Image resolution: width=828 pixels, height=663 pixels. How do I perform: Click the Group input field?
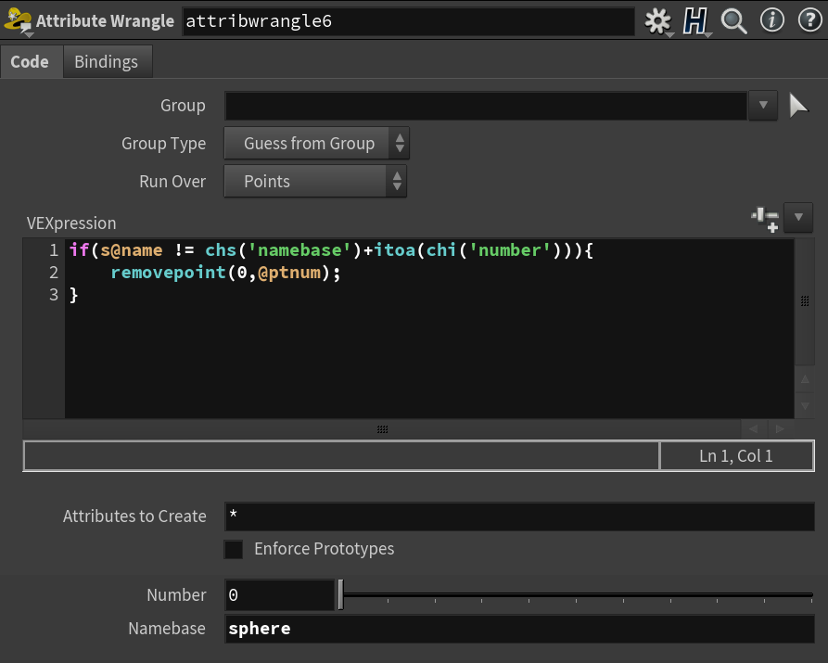[x=487, y=106]
